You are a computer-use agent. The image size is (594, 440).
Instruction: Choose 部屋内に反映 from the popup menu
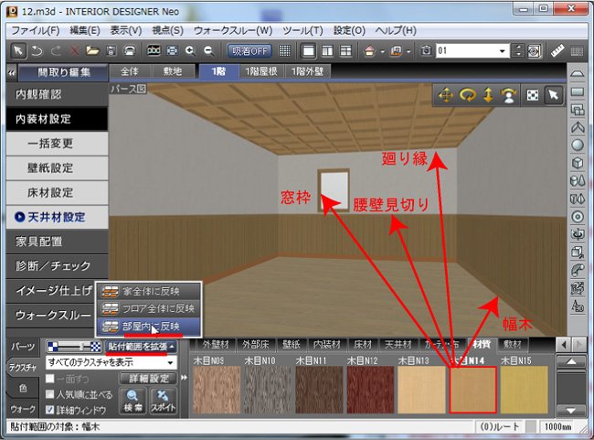(147, 326)
